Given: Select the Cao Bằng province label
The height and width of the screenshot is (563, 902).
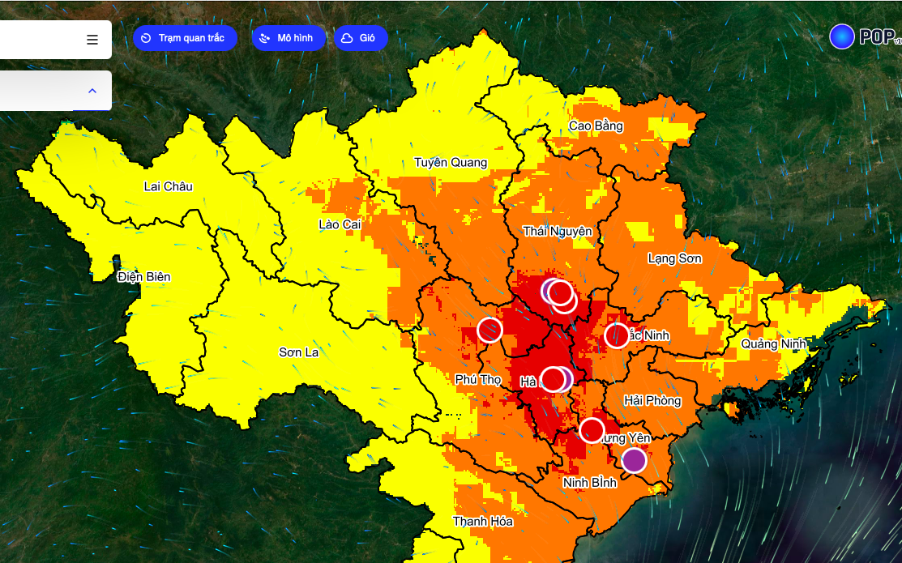Looking at the screenshot, I should (x=596, y=126).
